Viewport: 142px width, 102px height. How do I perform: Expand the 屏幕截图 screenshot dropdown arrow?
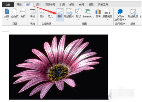click(x=108, y=20)
